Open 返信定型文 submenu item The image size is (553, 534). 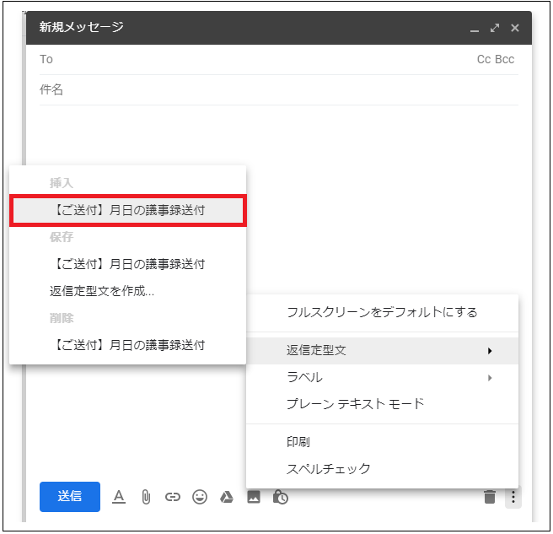[383, 350]
